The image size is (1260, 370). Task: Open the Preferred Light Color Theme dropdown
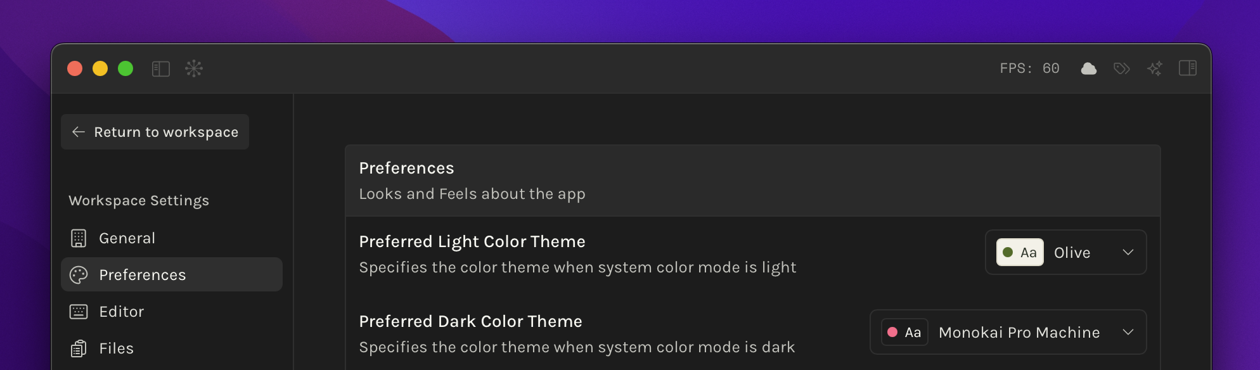1065,252
